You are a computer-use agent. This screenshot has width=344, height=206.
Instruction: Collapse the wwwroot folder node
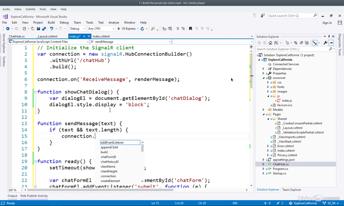[264, 78]
